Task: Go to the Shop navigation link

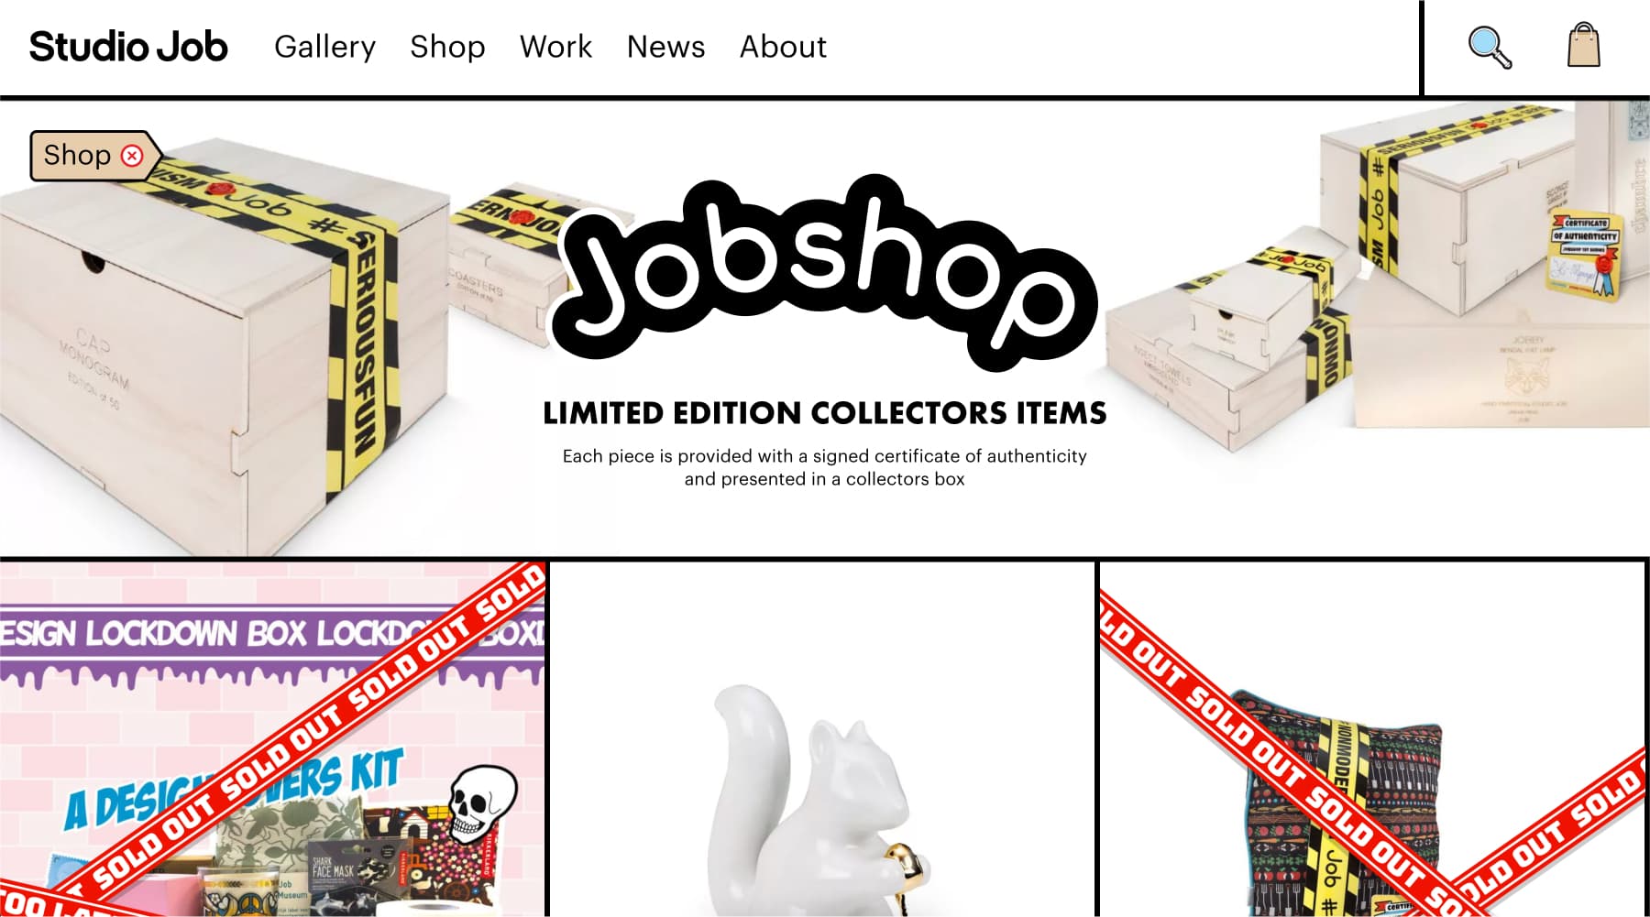Action: coord(447,47)
